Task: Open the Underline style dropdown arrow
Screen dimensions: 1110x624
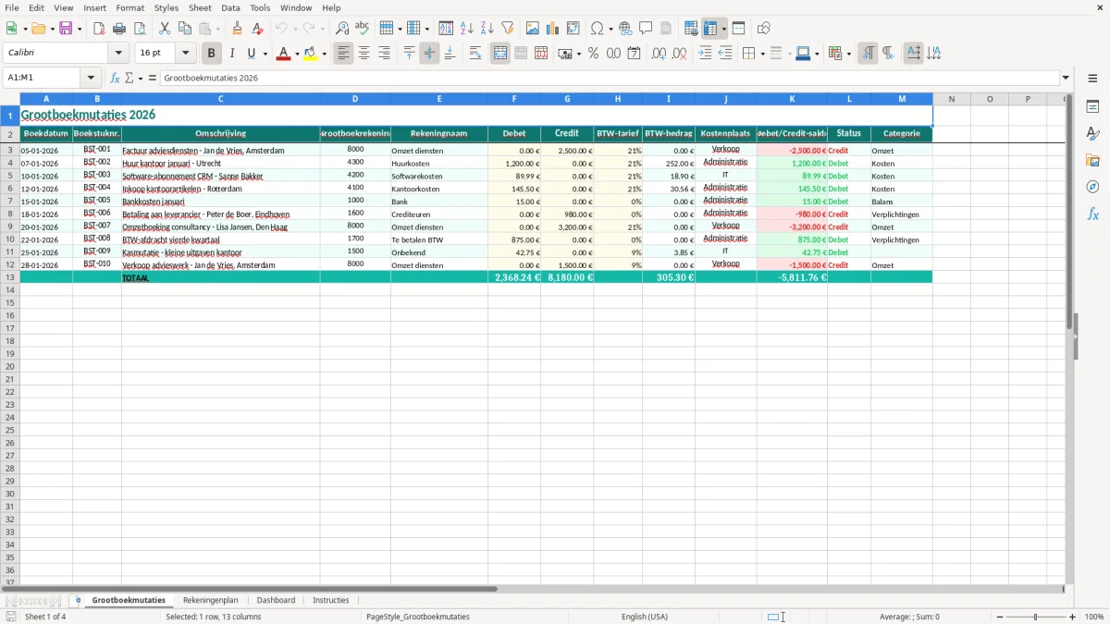Action: pyautogui.click(x=265, y=54)
